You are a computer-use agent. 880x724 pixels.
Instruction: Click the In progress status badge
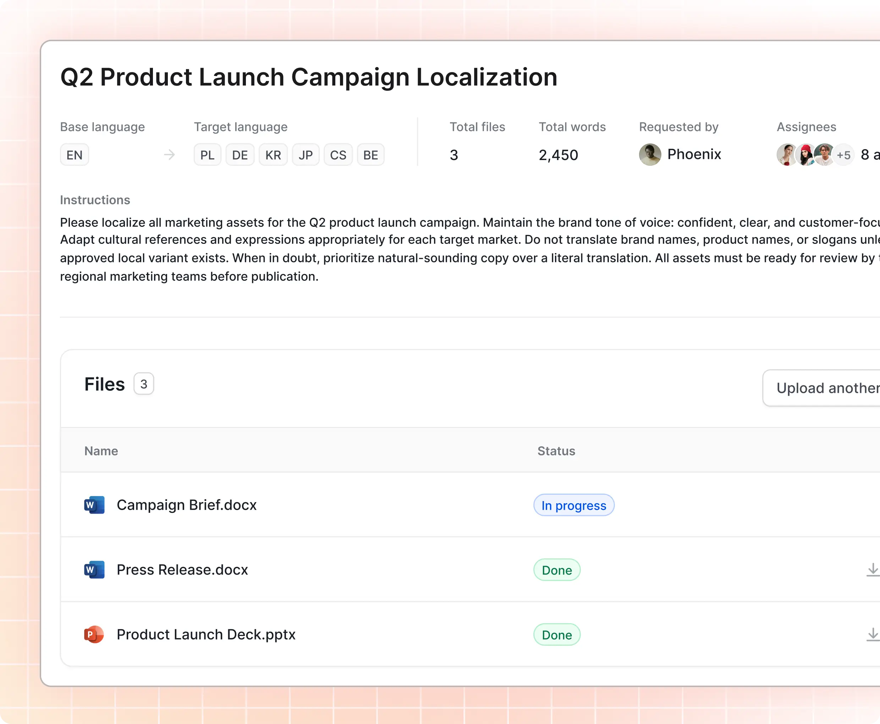574,505
